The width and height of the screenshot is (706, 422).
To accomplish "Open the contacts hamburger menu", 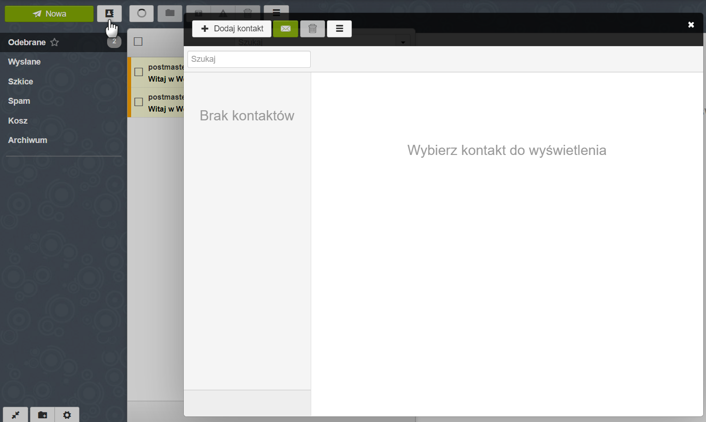I will pyautogui.click(x=339, y=29).
